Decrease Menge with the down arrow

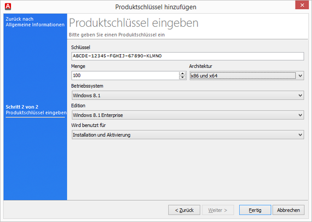click(x=182, y=78)
